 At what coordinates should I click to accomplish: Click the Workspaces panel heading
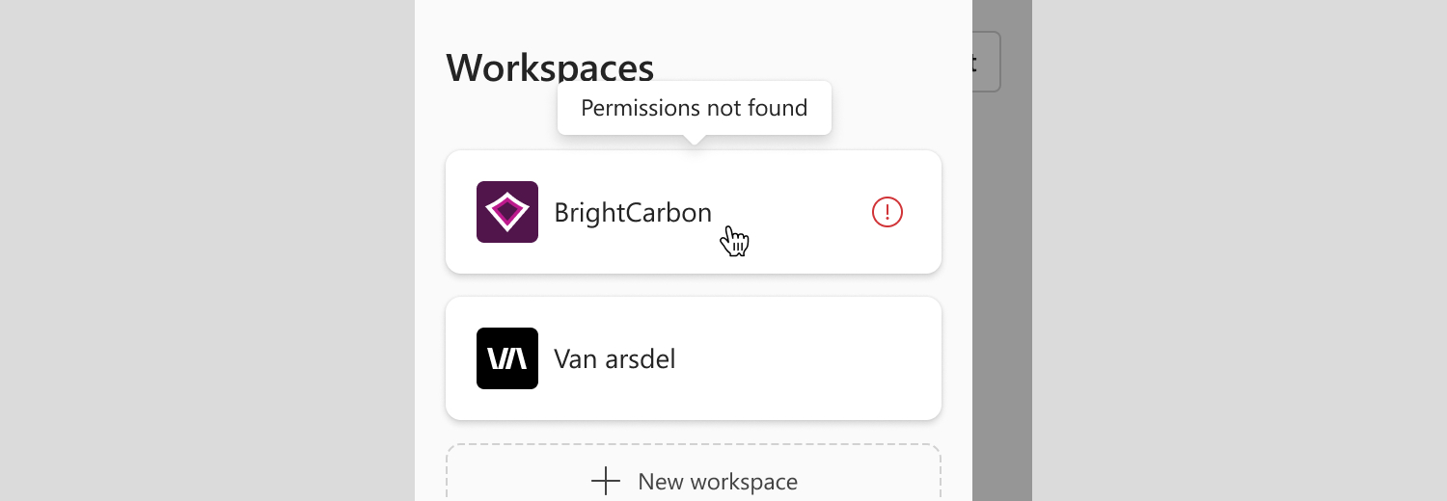550,68
